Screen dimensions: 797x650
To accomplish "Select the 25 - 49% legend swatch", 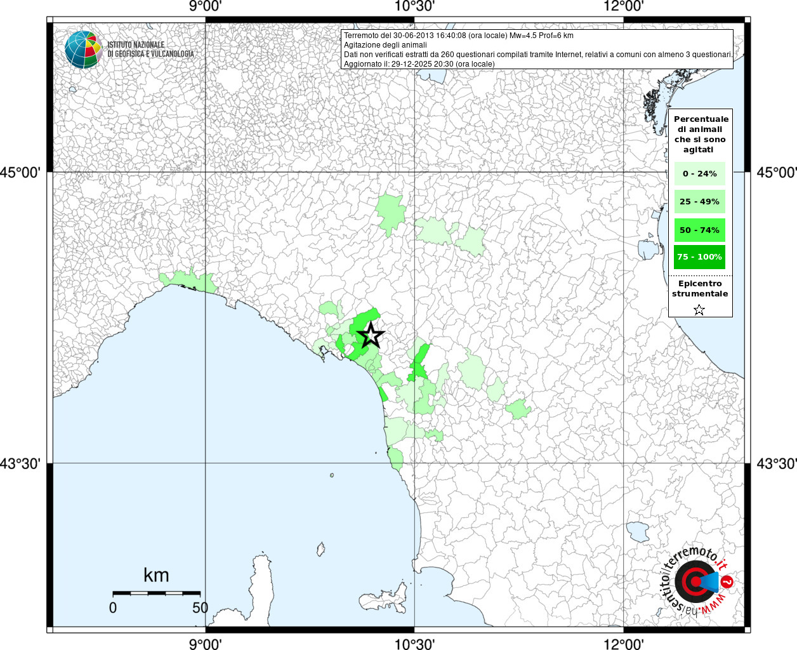I will click(700, 201).
